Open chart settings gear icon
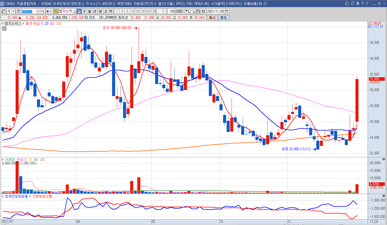 coord(203,11)
